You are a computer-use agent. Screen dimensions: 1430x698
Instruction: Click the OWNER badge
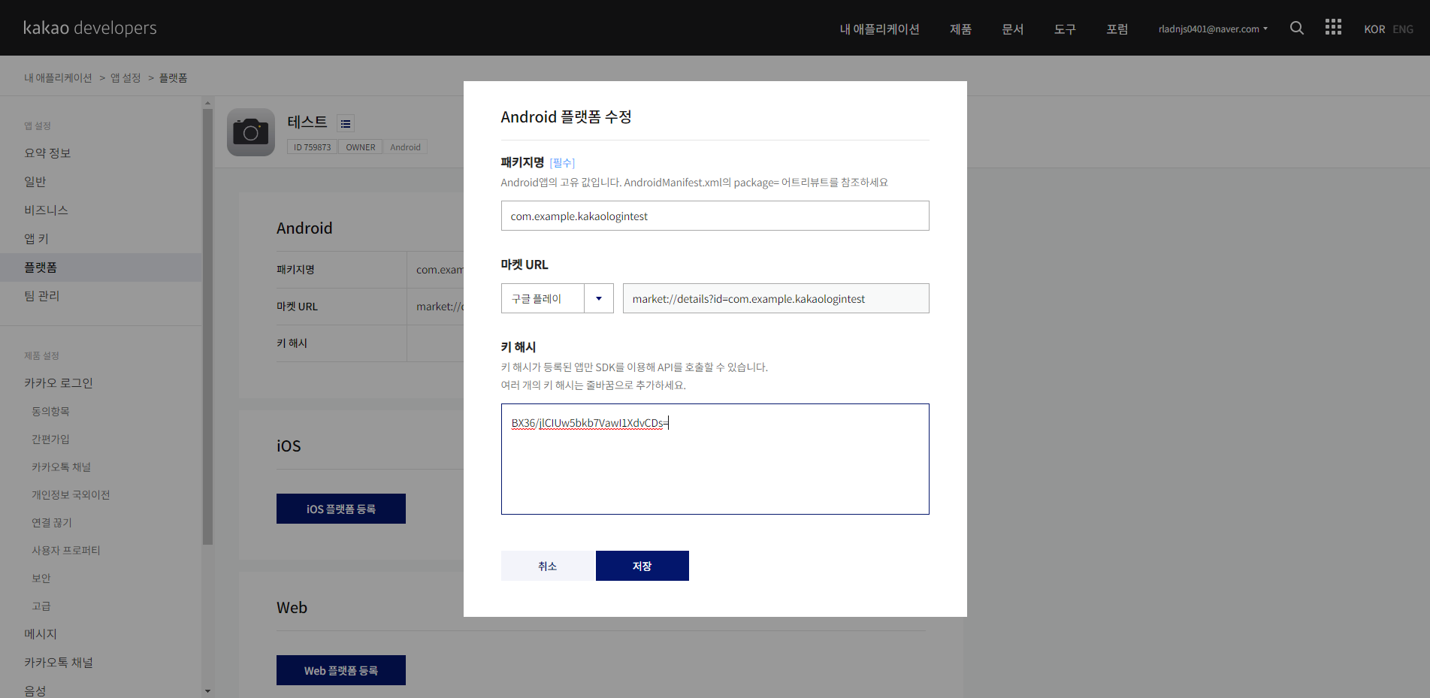point(361,147)
